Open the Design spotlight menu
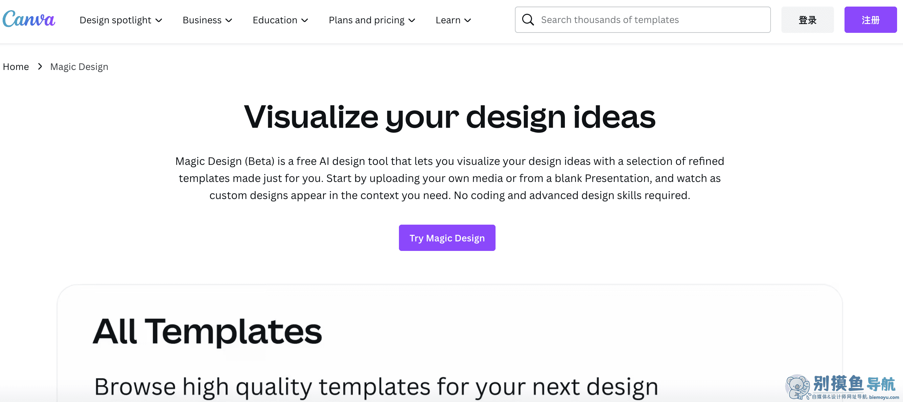The image size is (903, 402). pos(121,20)
